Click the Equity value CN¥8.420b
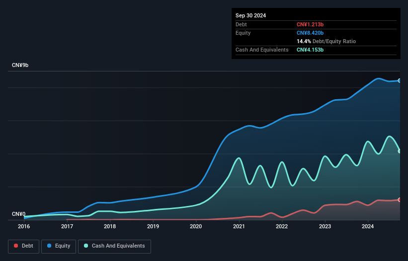 [310, 33]
